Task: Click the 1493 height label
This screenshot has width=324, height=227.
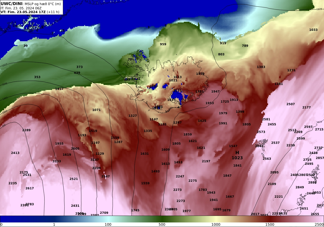Action: [x=155, y=171]
